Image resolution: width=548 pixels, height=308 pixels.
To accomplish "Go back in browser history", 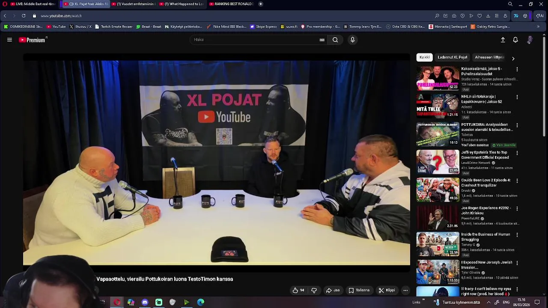I will point(5,16).
